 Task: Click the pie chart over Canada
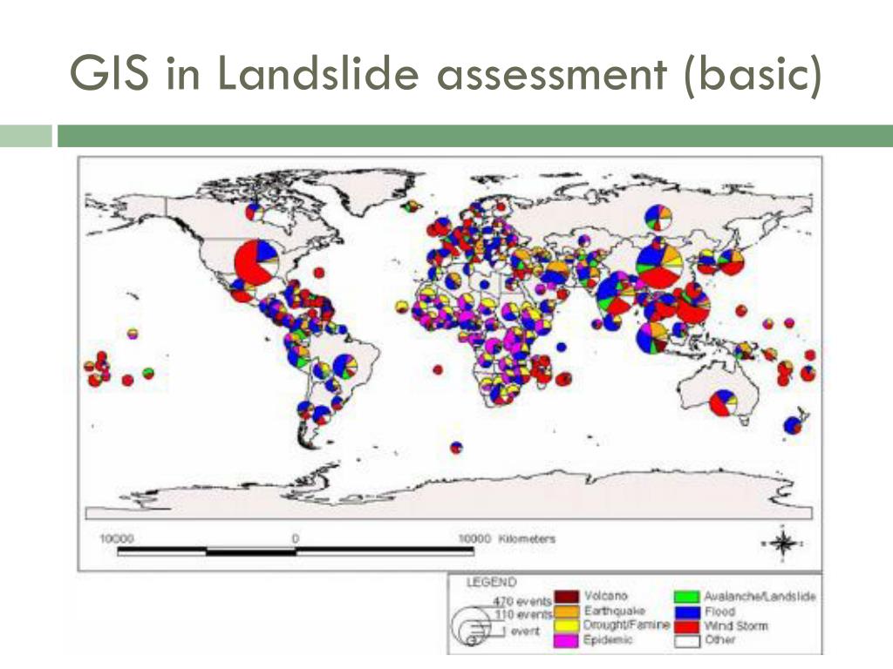pyautogui.click(x=255, y=213)
